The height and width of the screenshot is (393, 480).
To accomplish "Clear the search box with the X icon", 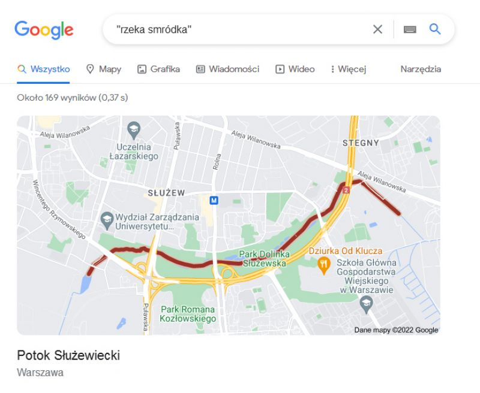I will pyautogui.click(x=377, y=29).
